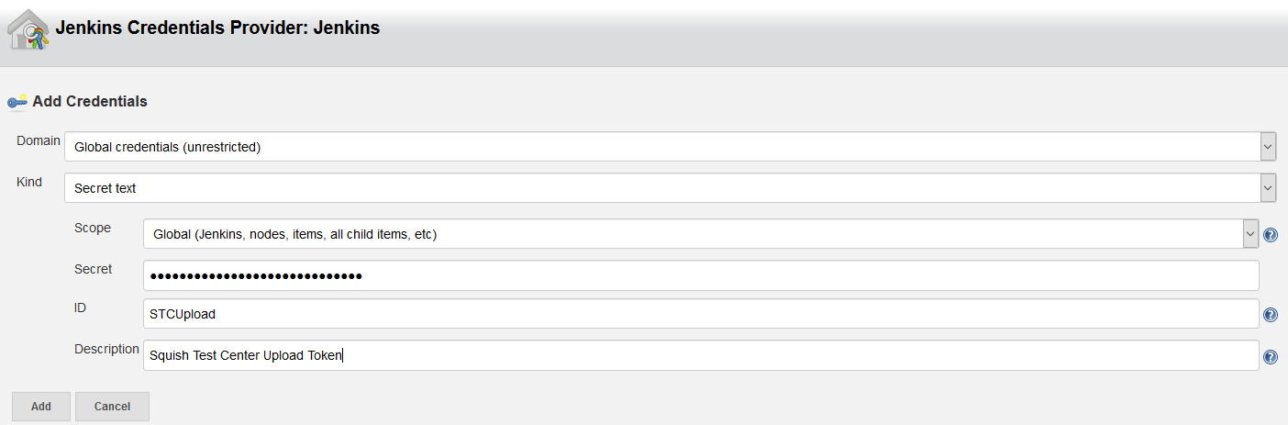Open the Domain dropdown
The width and height of the screenshot is (1288, 425).
click(670, 147)
